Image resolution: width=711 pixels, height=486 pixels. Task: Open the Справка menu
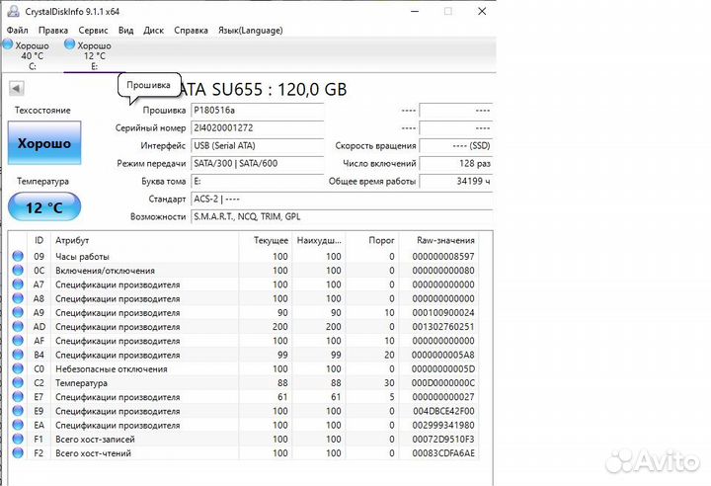tap(191, 31)
